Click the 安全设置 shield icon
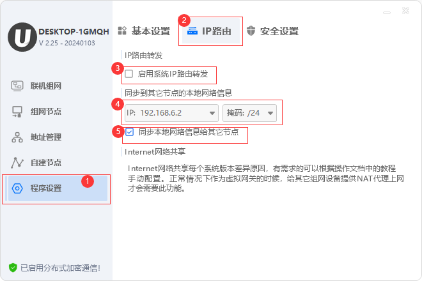This screenshot has height=281, width=422. [251, 31]
